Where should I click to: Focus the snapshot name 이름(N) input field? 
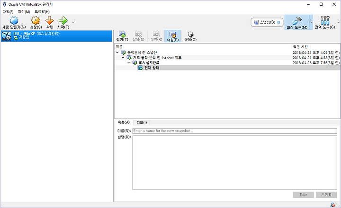click(x=234, y=130)
